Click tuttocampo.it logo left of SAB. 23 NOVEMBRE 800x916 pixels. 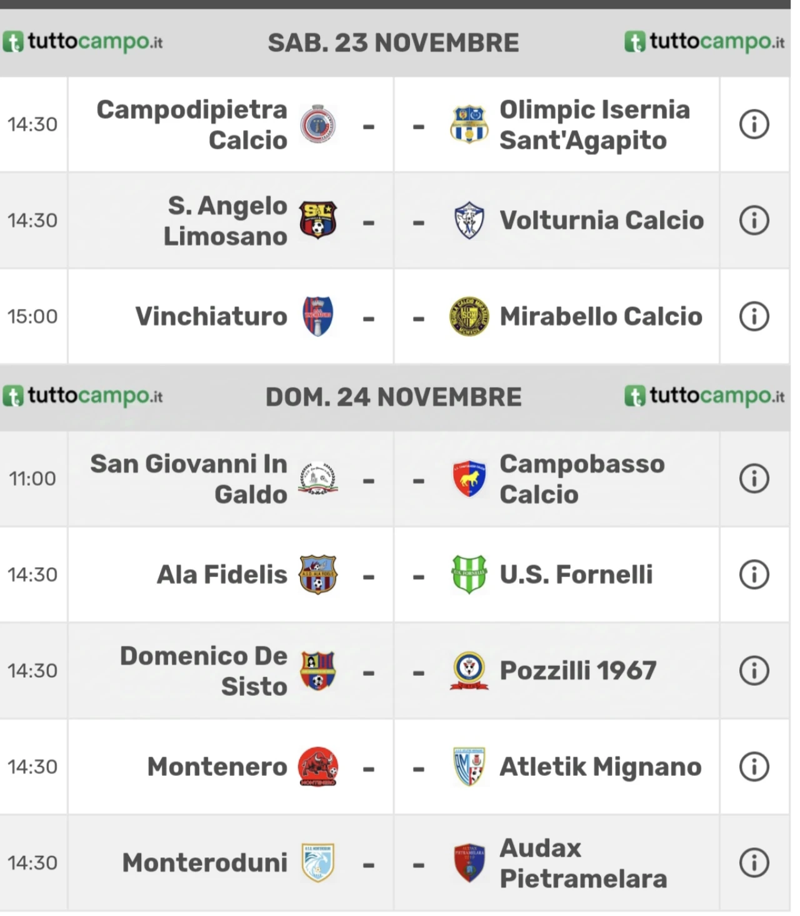click(x=82, y=43)
